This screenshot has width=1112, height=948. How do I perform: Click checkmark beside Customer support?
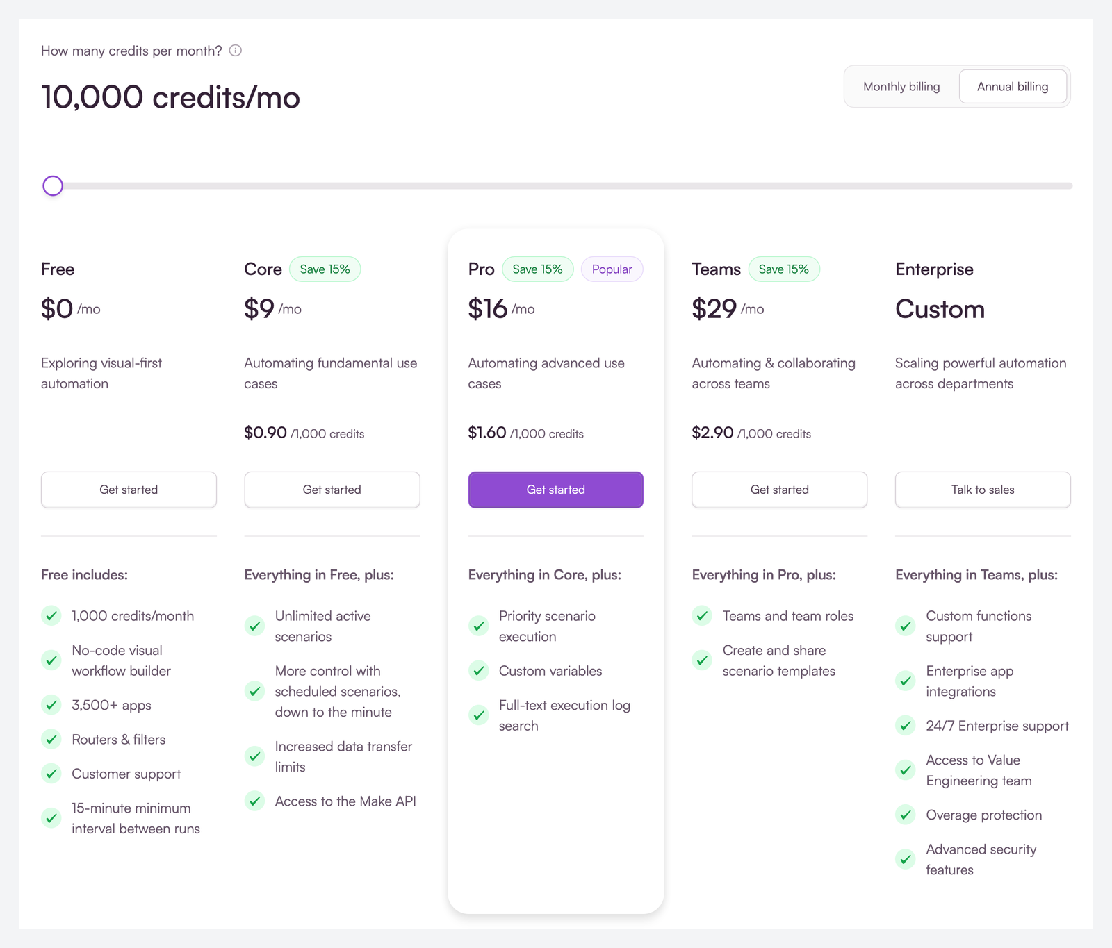(51, 774)
